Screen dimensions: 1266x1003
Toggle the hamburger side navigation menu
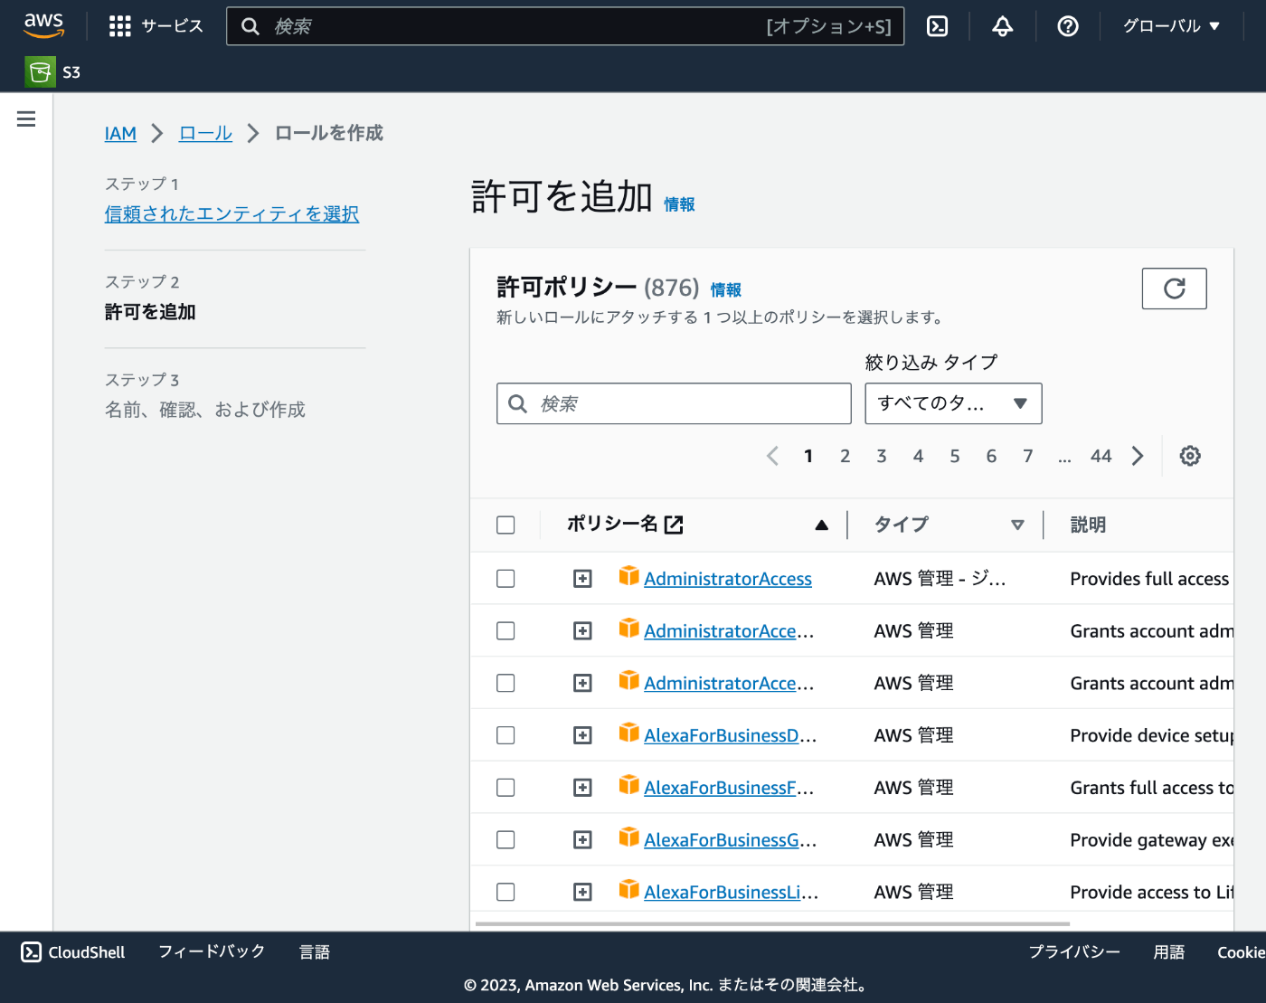coord(26,119)
